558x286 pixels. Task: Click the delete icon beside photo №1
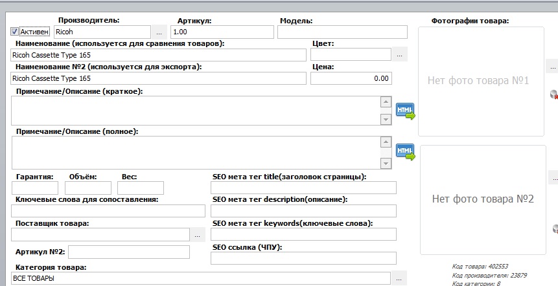click(x=554, y=94)
